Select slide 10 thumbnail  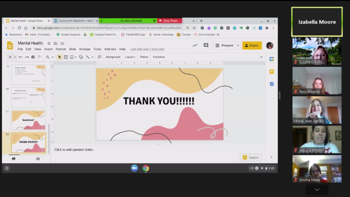point(28,97)
